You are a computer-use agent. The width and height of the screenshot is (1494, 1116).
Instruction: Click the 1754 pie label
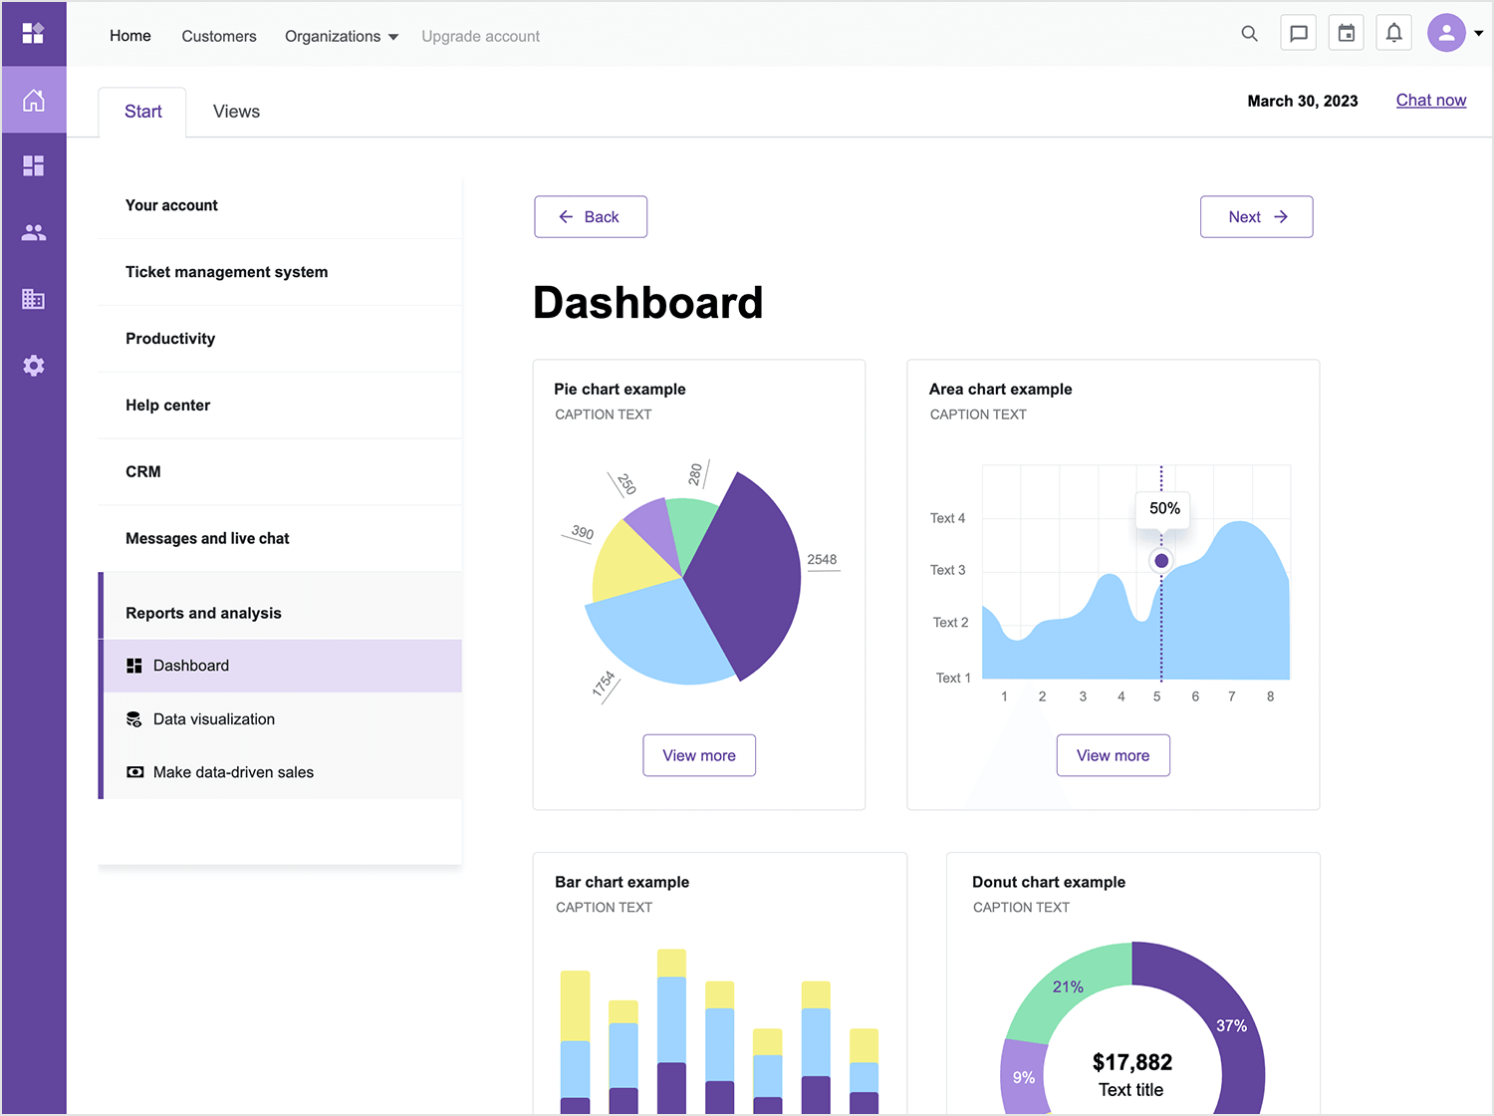(x=603, y=685)
